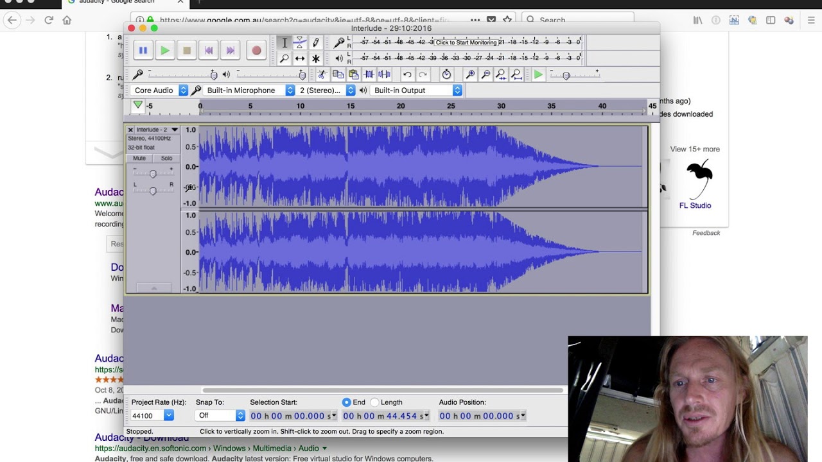
Task: Click the red Record button
Action: (256, 50)
